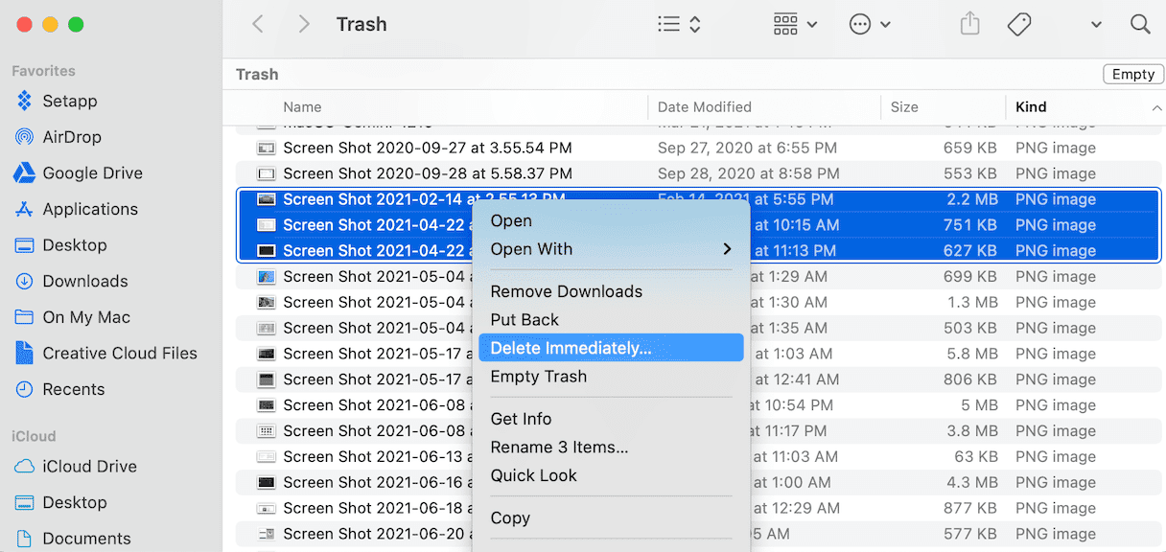Expand the Open With submenu

pos(611,249)
